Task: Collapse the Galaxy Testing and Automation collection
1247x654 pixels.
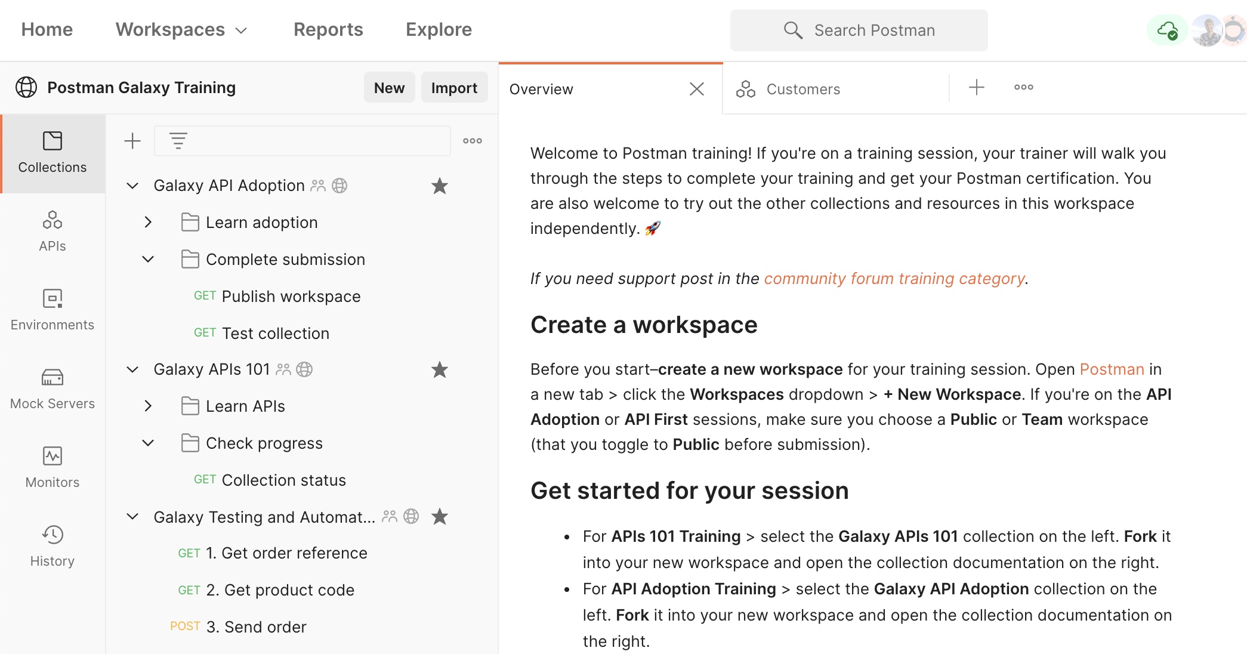Action: (x=132, y=516)
